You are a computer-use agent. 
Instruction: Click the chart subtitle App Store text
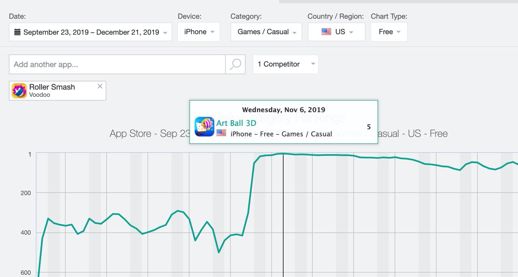129,134
